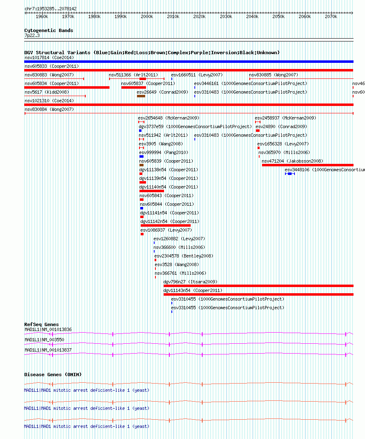Click dgv11142n54 (Cooper2011) label
The width and height of the screenshot is (365, 439).
click(x=170, y=221)
